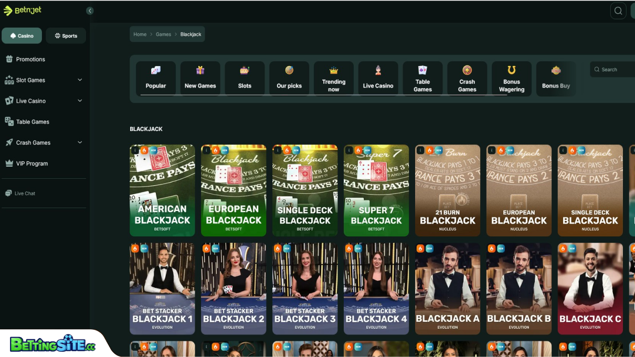Switch to the Sports mode

[66, 35]
